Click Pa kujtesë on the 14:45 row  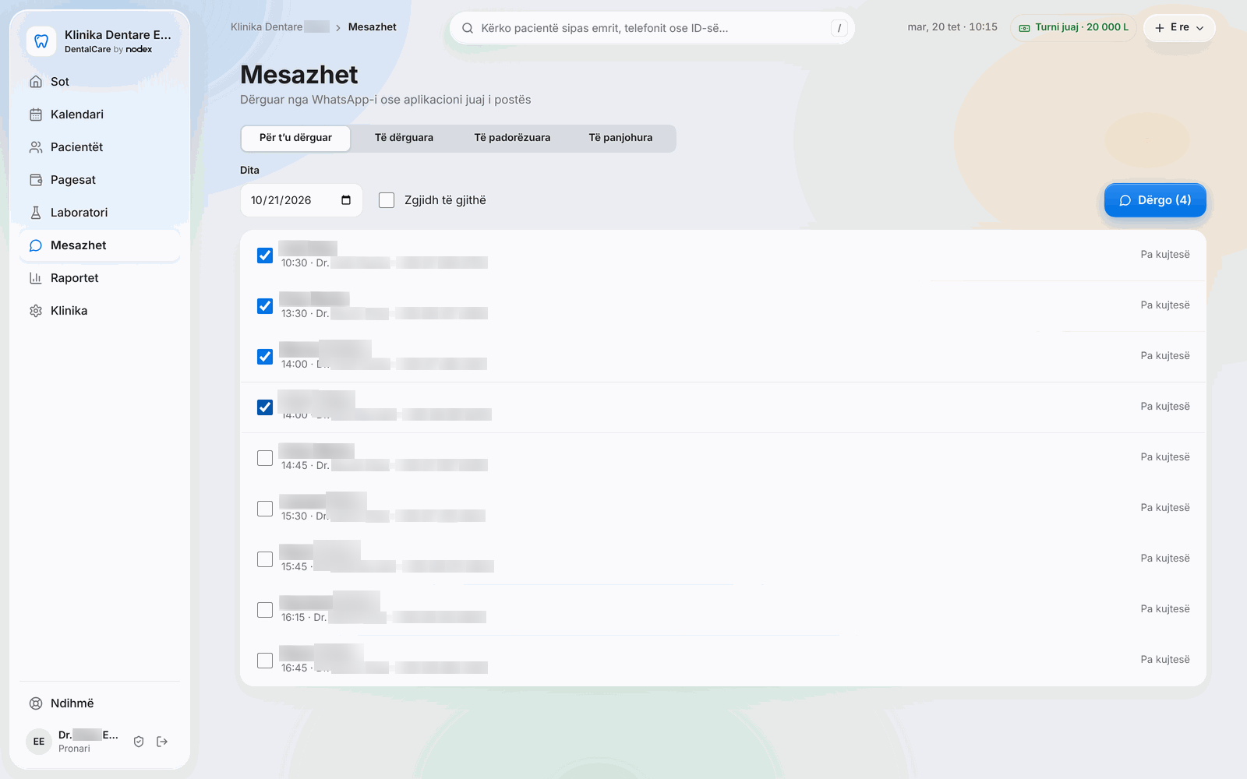coord(1165,457)
